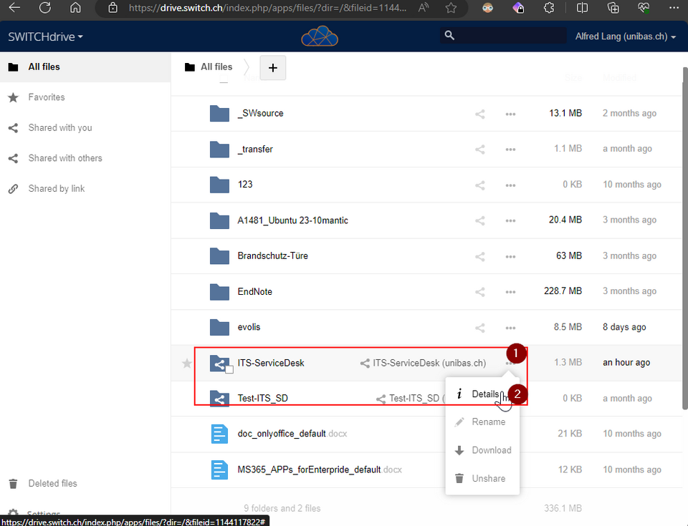Screen dimensions: 688x526
Task: Click the Test-ITS_SD shared folder icon
Action: point(219,399)
